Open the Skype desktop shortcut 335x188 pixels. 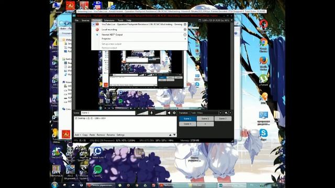[263, 135]
